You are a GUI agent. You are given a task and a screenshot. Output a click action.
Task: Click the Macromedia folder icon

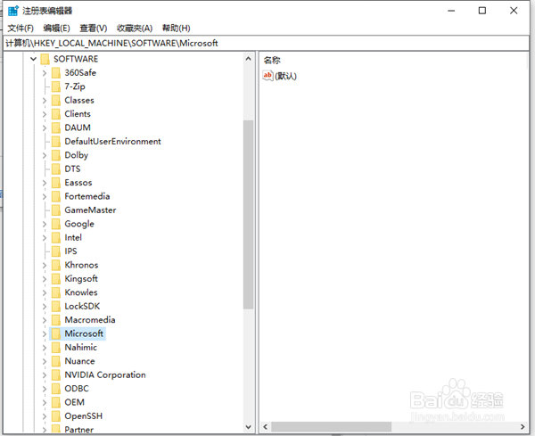56,320
